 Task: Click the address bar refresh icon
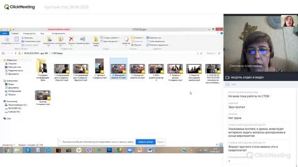pyautogui.click(x=201, y=53)
